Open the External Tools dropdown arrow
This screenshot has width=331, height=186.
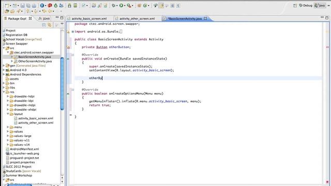[132, 6]
